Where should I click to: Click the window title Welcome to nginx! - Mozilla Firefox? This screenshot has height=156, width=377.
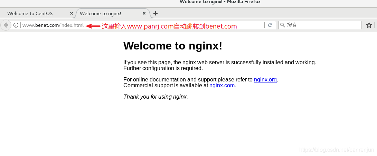[220, 2]
